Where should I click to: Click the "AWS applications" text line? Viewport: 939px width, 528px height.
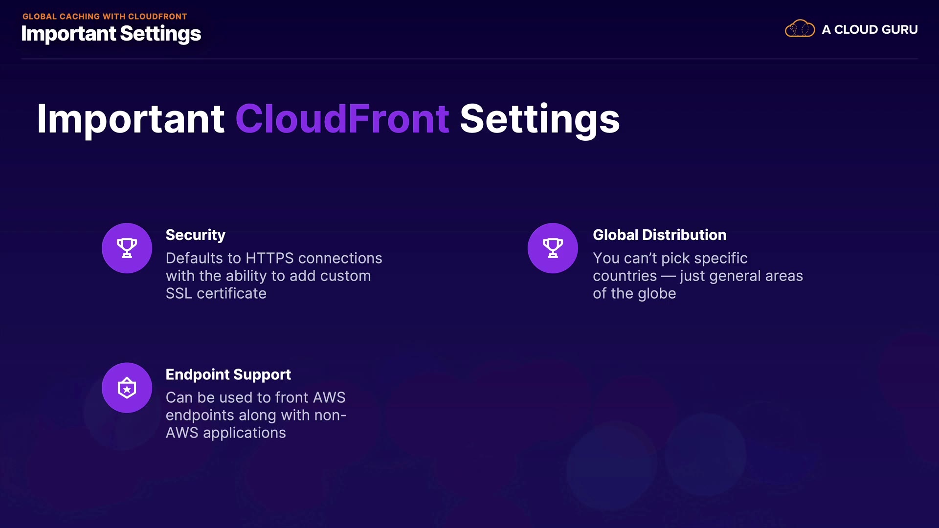click(225, 433)
